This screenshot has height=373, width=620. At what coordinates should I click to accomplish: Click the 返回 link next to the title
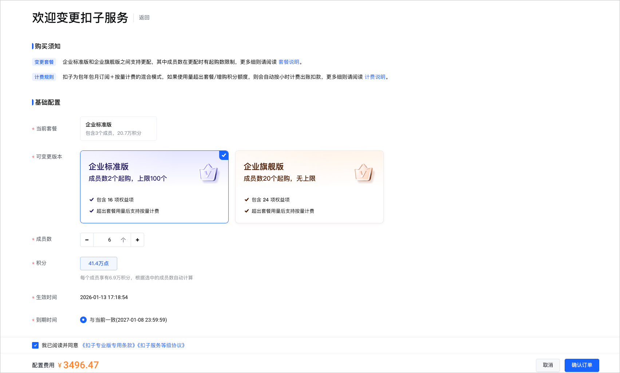[143, 17]
